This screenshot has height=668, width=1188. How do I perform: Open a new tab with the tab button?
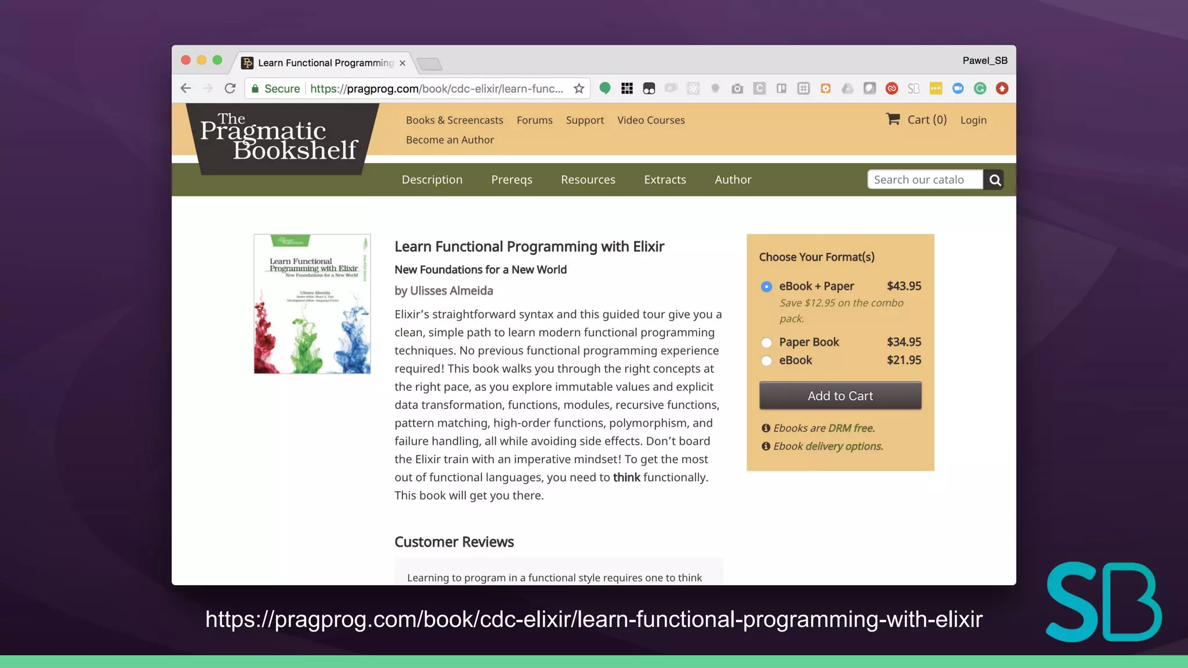coord(430,63)
